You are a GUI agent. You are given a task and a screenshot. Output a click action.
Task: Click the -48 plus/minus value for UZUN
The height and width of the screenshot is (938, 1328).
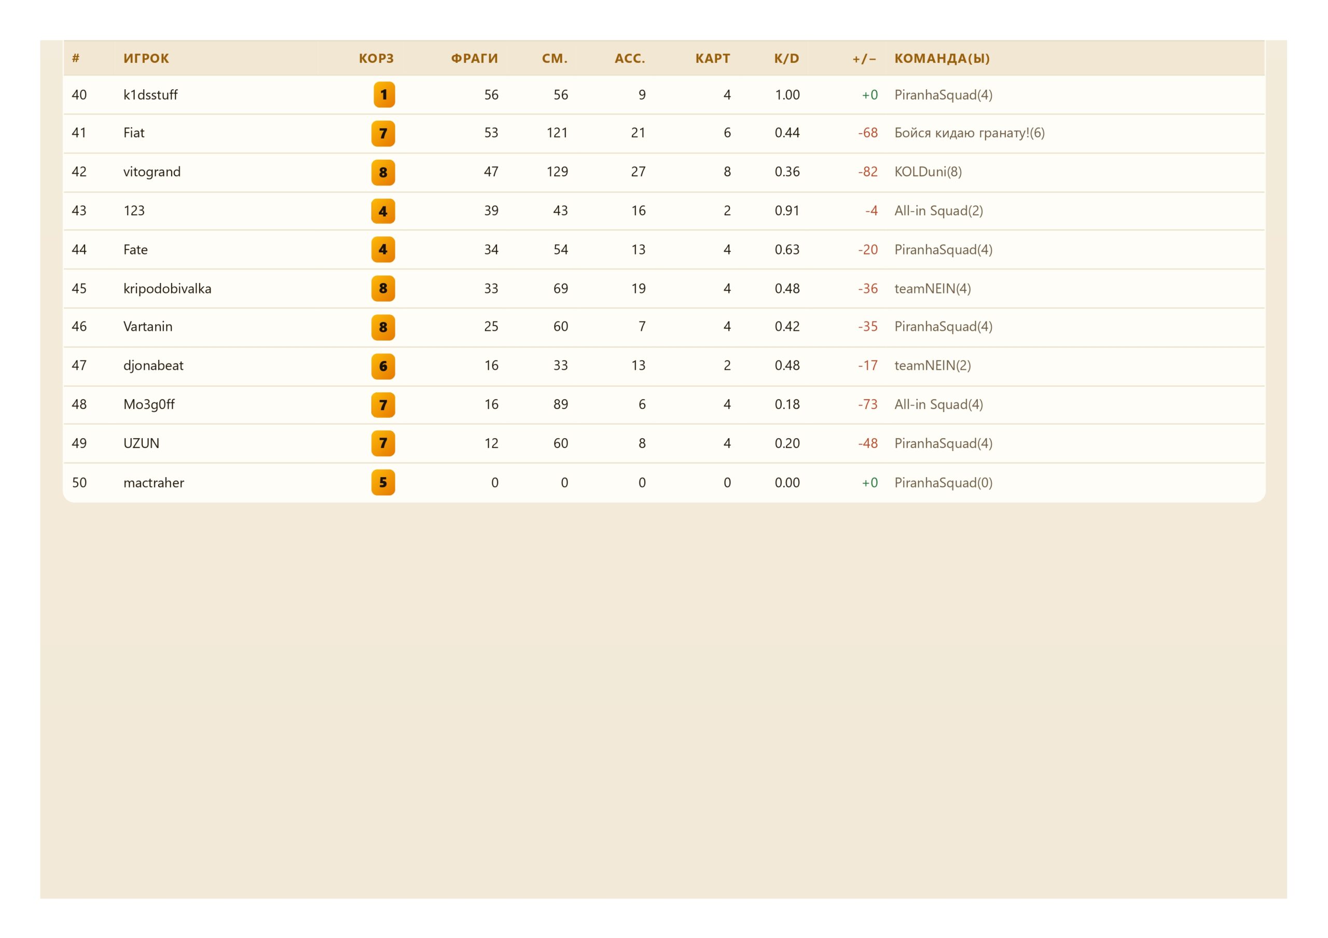(x=867, y=443)
